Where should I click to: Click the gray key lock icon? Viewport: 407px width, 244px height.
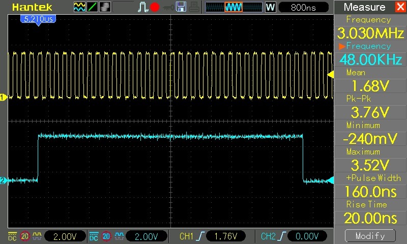pyautogui.click(x=168, y=8)
